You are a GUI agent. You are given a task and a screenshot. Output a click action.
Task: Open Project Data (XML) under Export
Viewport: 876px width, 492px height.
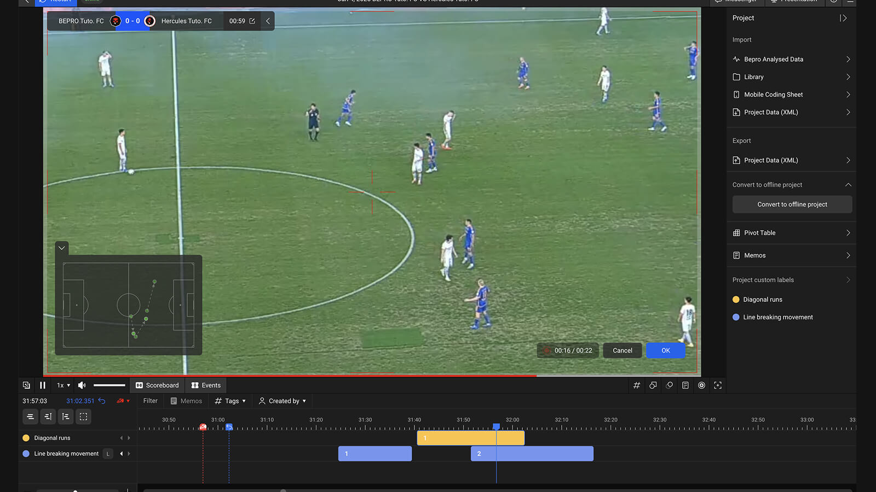(792, 160)
